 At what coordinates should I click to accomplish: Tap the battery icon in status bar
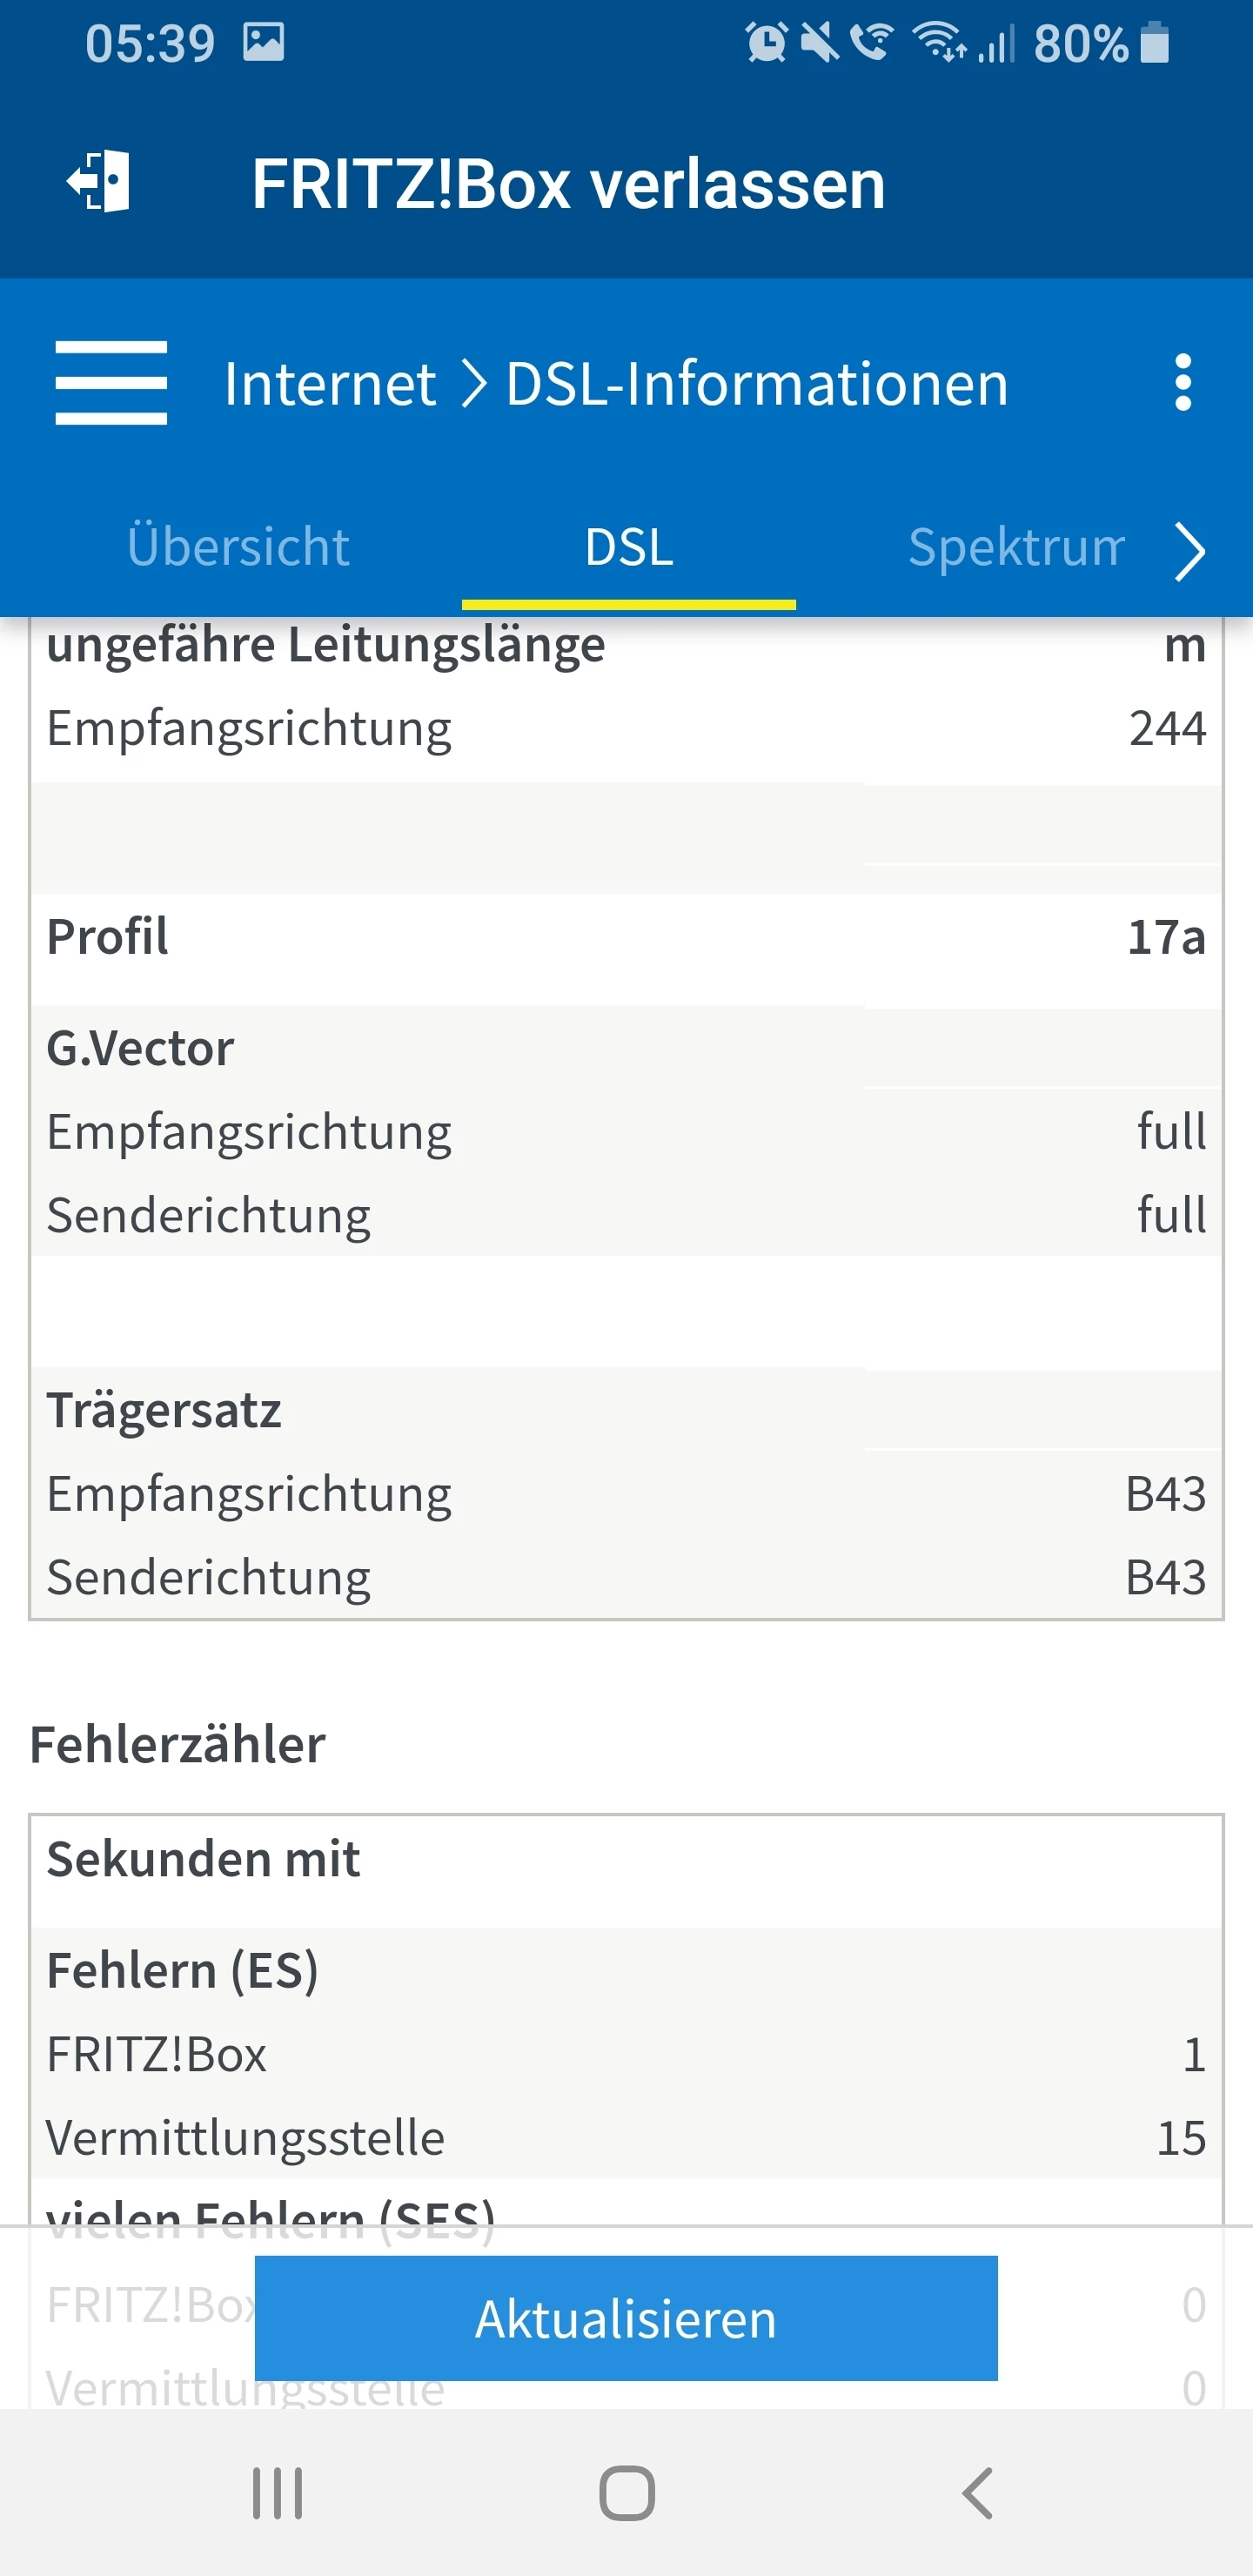coord(1155,43)
